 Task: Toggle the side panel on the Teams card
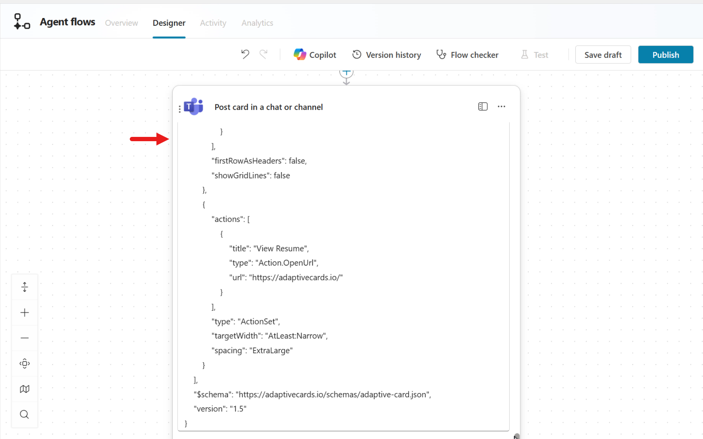tap(483, 106)
